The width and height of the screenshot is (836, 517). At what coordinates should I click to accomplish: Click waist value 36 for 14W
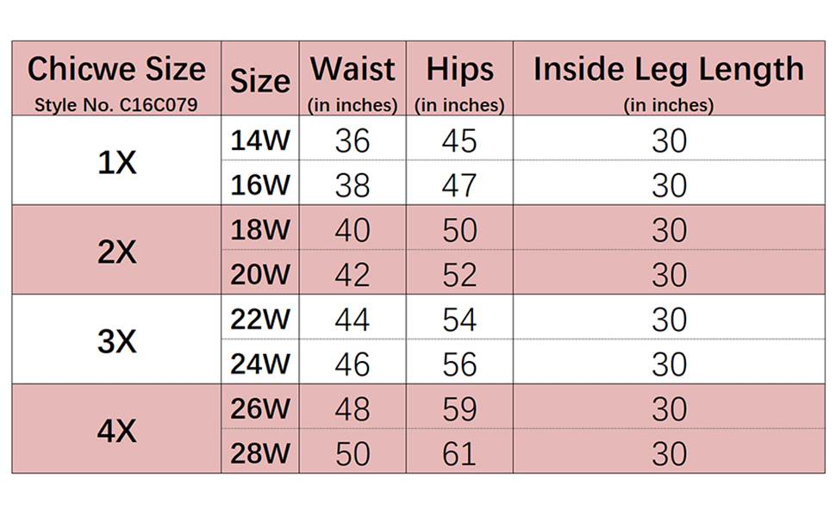[352, 140]
